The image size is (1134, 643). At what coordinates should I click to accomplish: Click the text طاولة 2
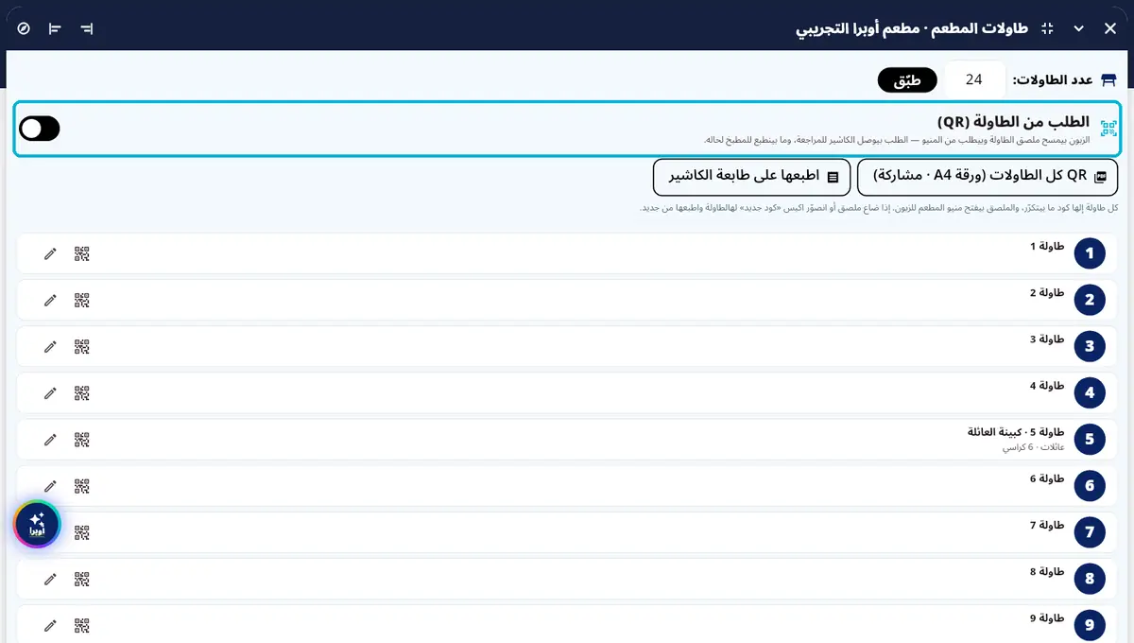pos(1047,292)
